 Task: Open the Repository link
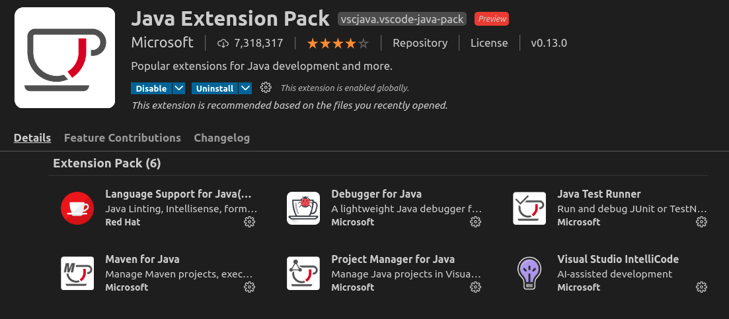420,43
